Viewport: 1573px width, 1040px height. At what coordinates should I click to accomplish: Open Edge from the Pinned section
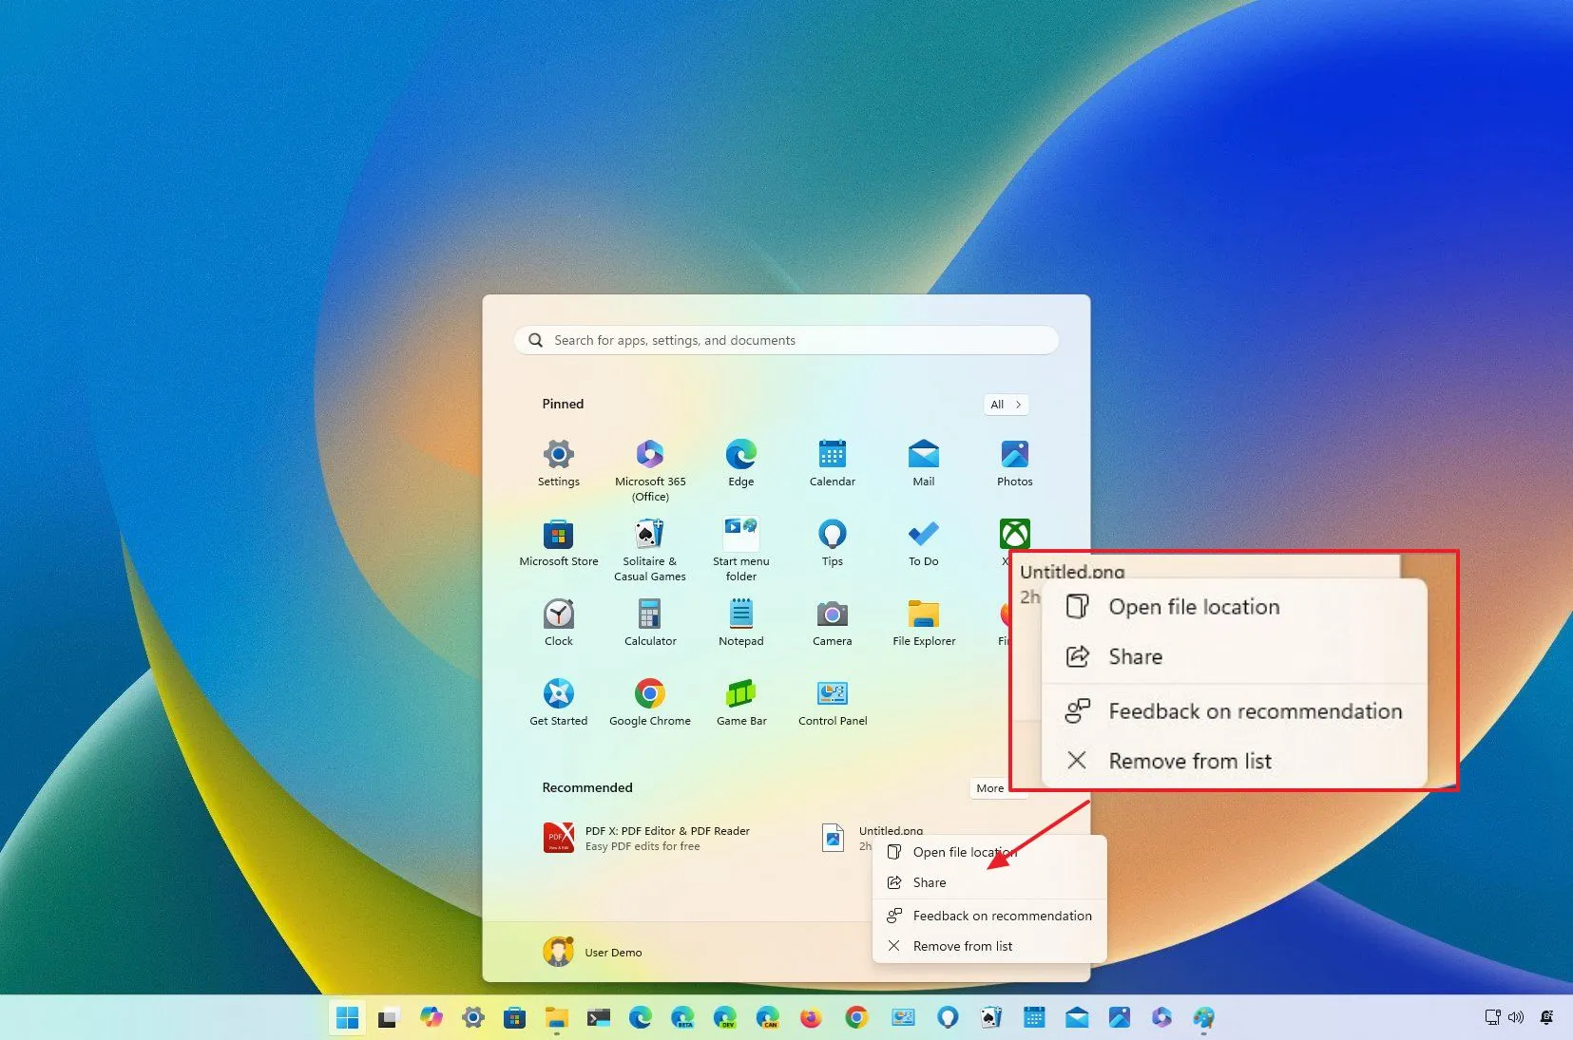741,463
